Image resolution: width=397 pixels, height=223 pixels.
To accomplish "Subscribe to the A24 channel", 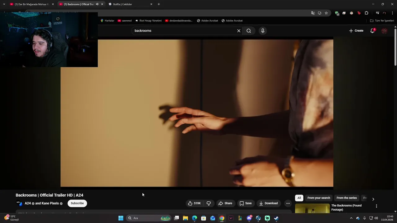I will tap(77, 203).
